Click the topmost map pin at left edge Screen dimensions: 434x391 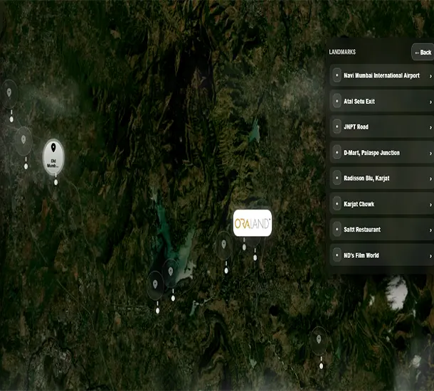point(9,94)
